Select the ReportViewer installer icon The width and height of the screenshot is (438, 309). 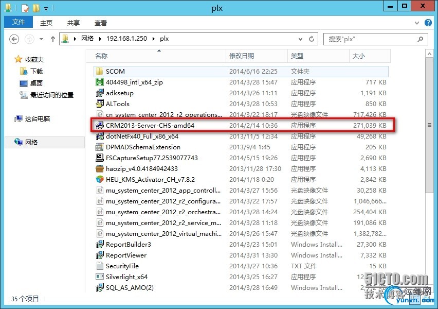coord(99,255)
